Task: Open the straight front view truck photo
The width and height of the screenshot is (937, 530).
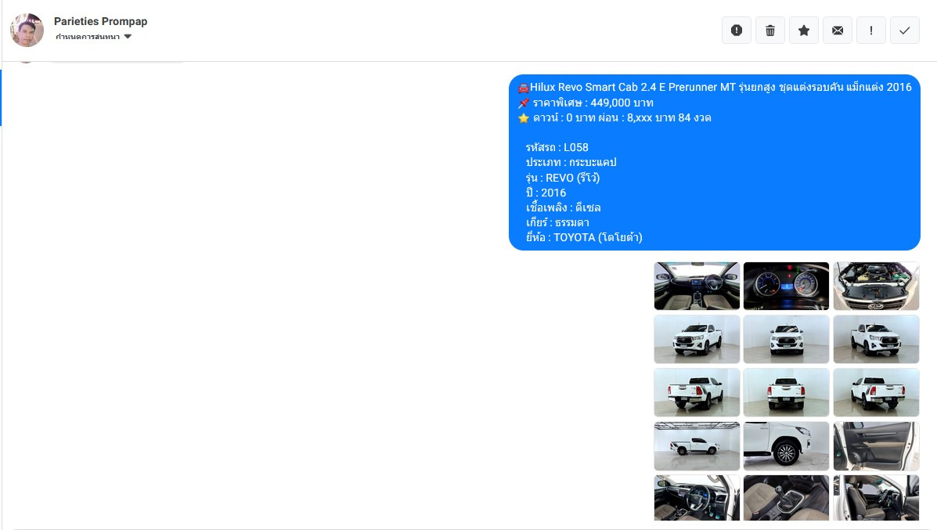Action: (786, 340)
